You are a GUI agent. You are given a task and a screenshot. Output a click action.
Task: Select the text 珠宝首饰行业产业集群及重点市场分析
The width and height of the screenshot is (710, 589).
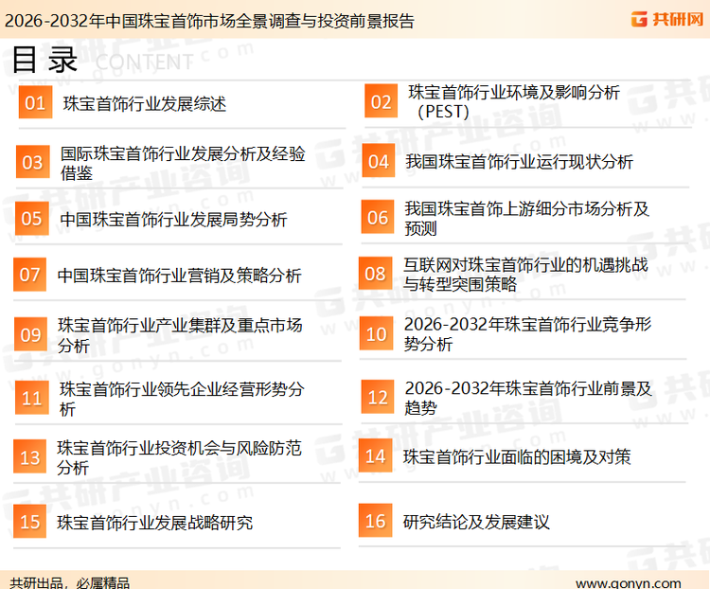pos(180,335)
